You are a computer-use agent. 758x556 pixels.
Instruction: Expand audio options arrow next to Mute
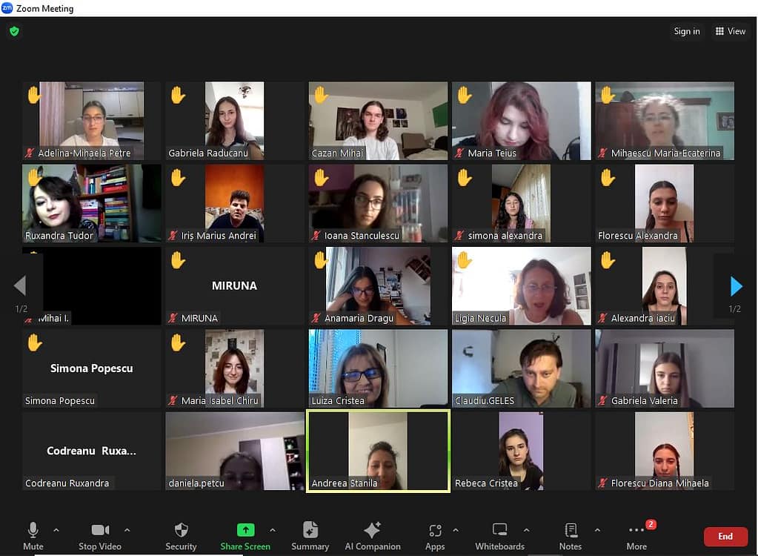tap(56, 530)
